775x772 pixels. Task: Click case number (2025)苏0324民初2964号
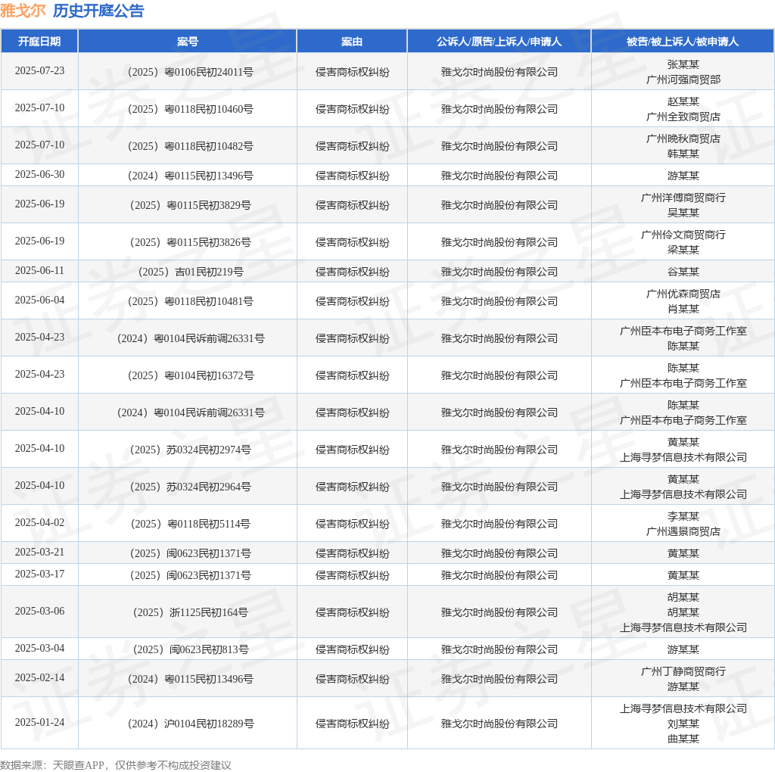tap(188, 487)
